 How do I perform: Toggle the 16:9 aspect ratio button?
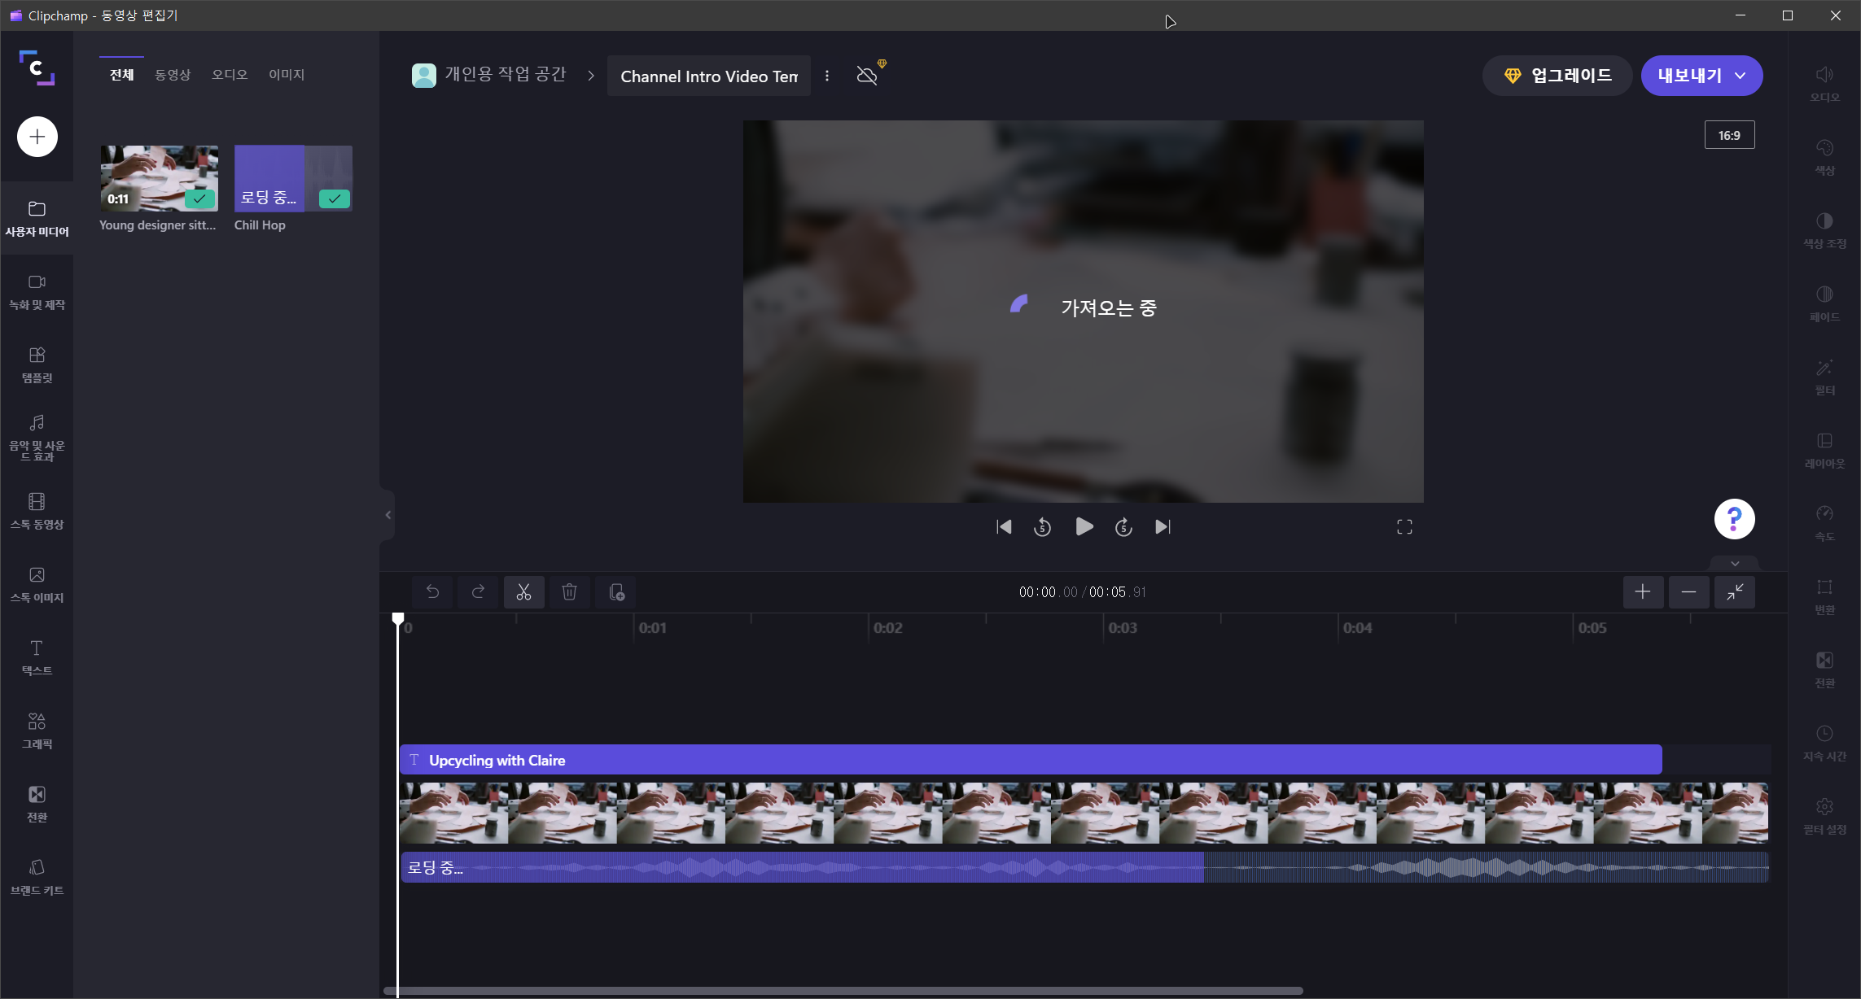tap(1729, 135)
